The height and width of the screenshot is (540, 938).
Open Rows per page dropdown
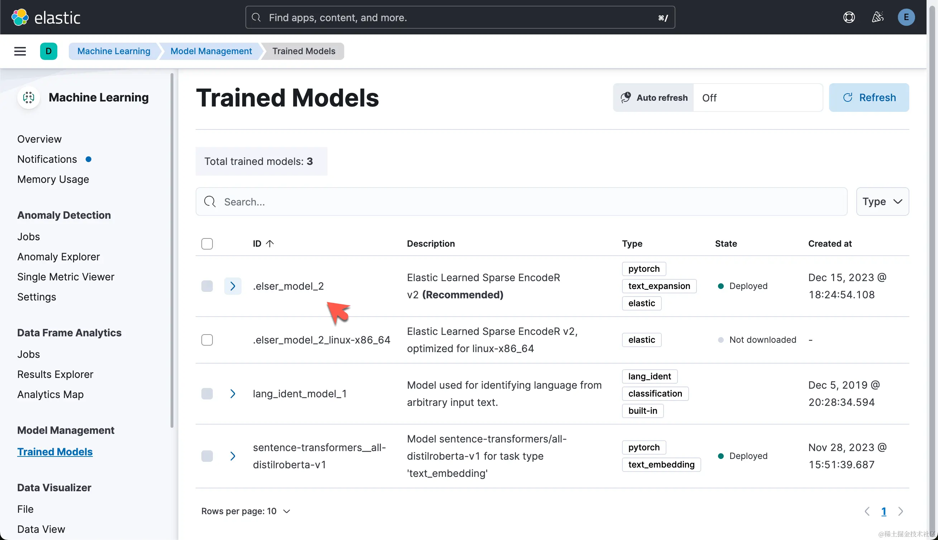point(245,511)
